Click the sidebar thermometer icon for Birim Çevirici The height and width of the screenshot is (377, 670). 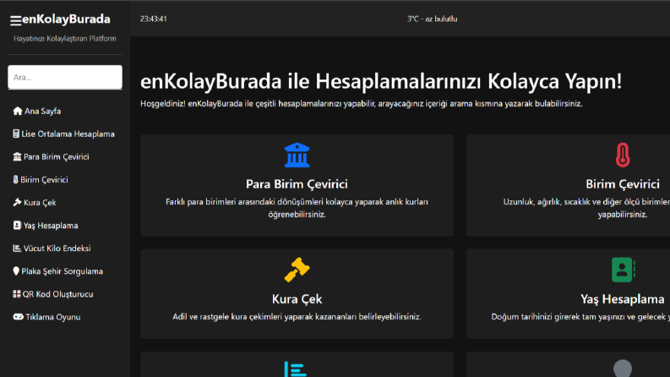point(15,179)
